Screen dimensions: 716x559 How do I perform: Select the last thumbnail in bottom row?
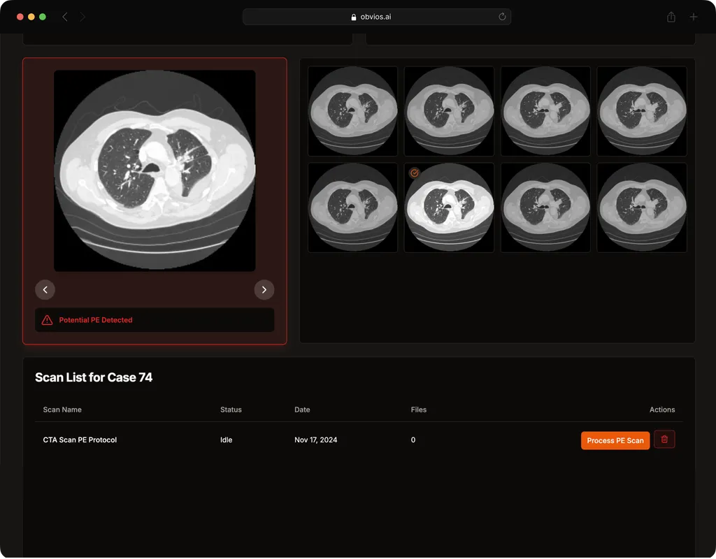(x=642, y=208)
